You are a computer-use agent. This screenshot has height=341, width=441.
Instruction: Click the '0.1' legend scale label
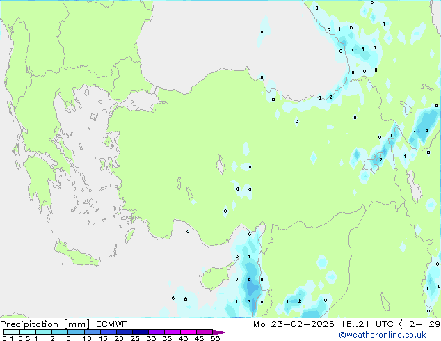coord(8,338)
